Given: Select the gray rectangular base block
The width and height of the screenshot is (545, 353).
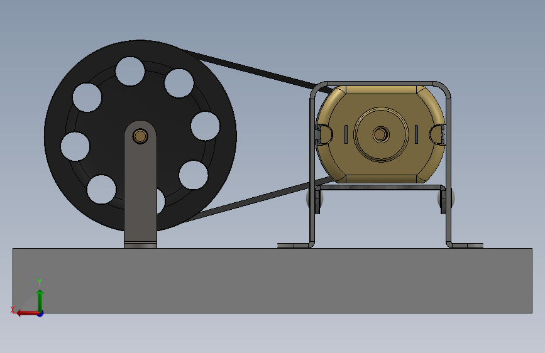Looking at the screenshot, I should point(273,281).
